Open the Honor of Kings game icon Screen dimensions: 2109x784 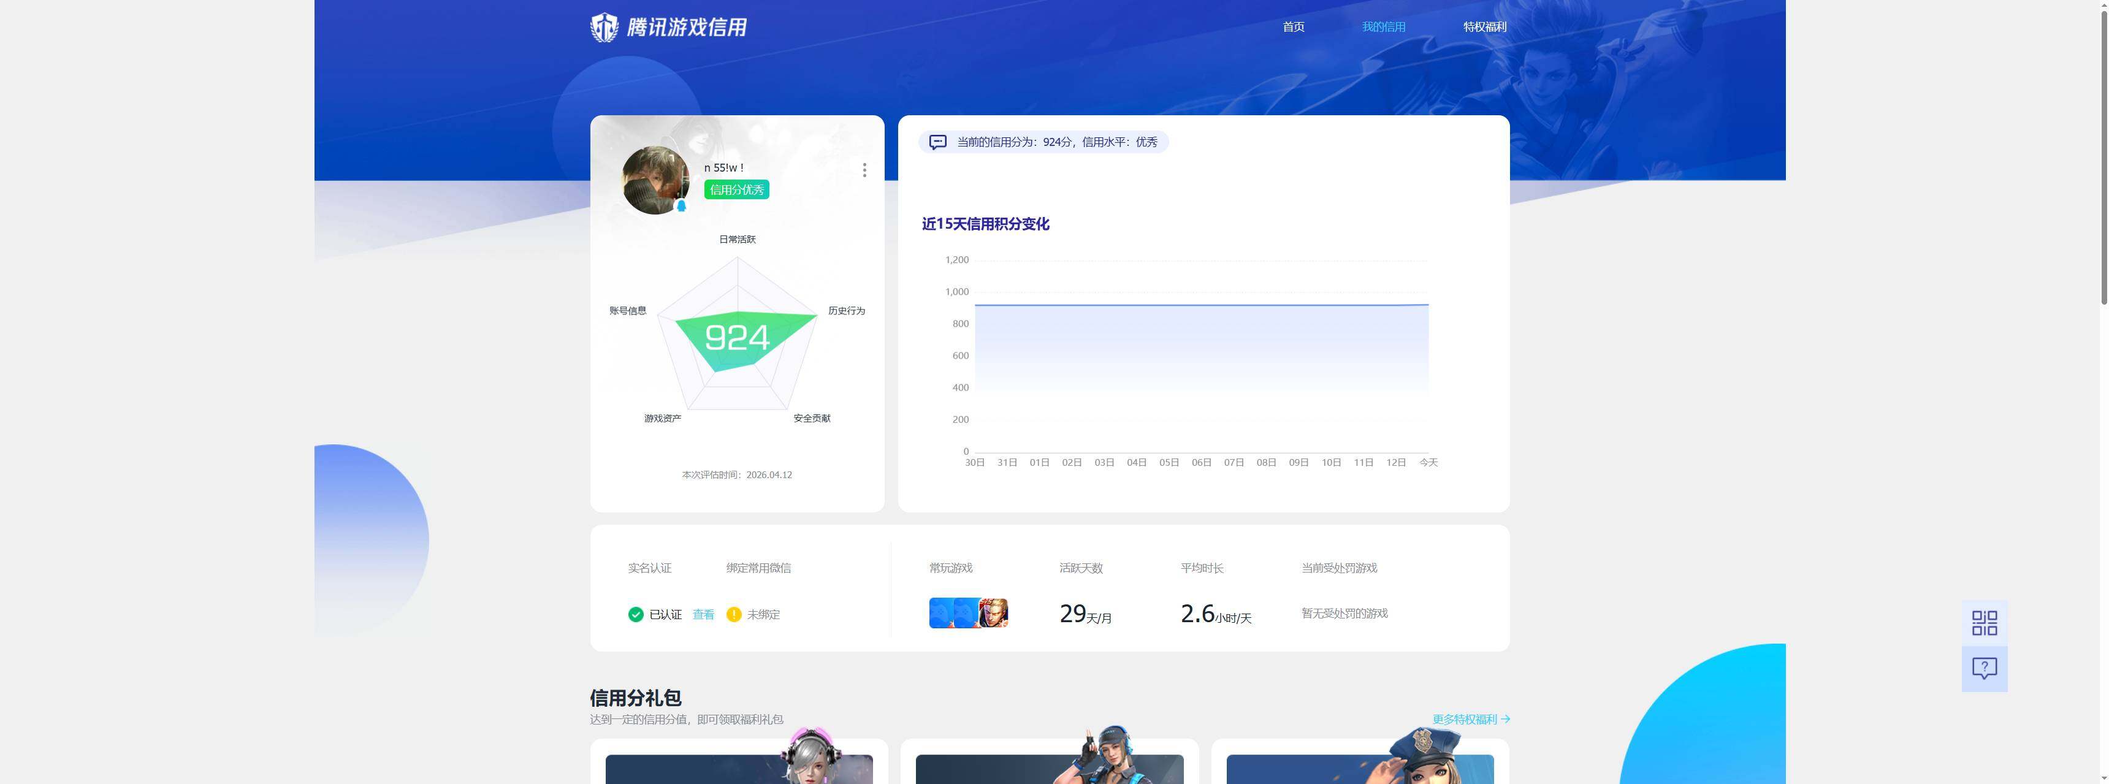pyautogui.click(x=993, y=613)
